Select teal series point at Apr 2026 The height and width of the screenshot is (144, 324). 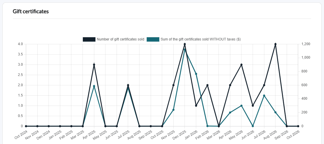pyautogui.click(x=230, y=112)
